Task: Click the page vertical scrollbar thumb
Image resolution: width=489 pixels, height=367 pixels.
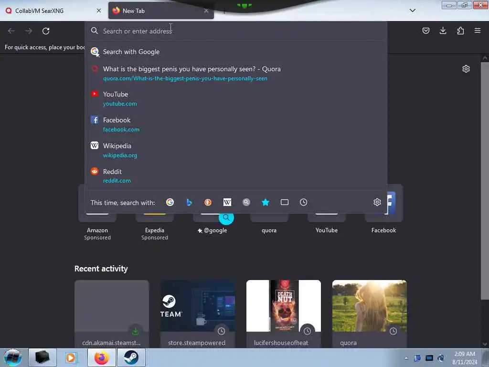Action: [485, 181]
